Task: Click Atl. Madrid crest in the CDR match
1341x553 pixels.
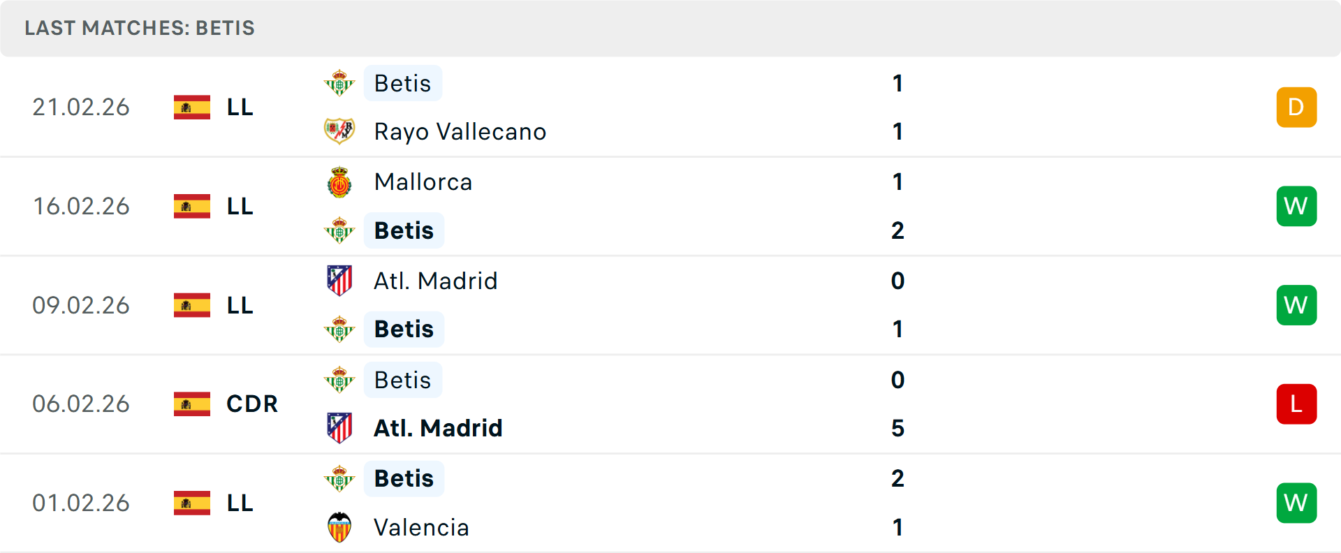Action: pyautogui.click(x=339, y=428)
